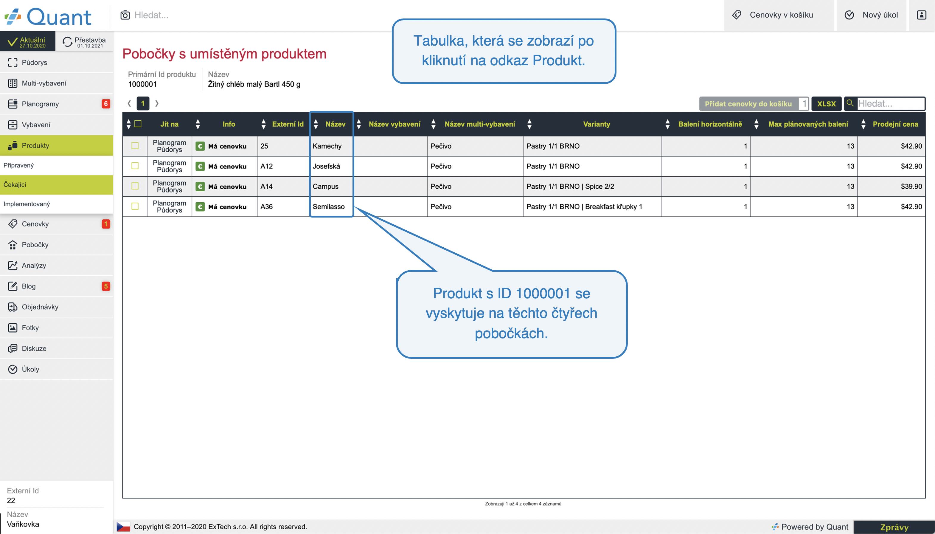The image size is (935, 534).
Task: Tick the select-all checkbox in the table header
Action: (138, 124)
